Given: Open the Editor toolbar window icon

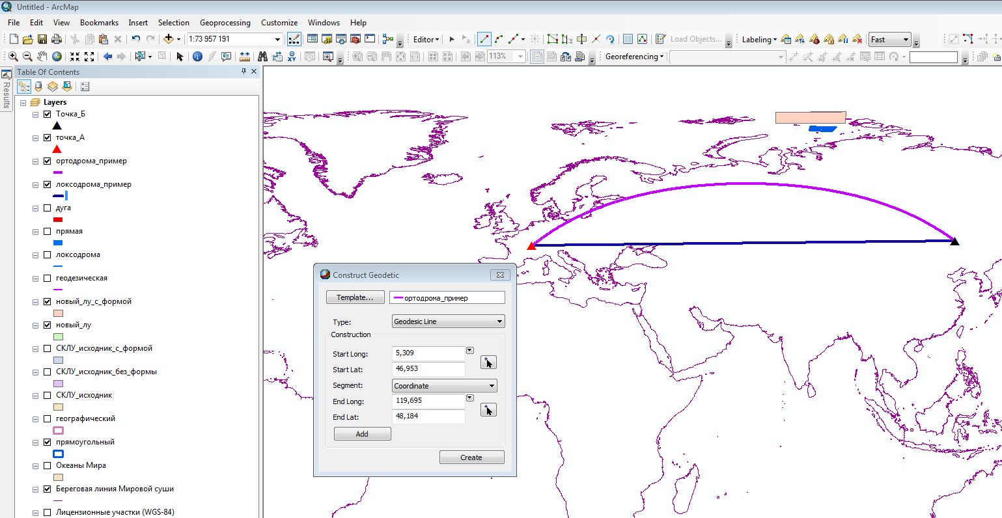Looking at the screenshot, I should [294, 39].
